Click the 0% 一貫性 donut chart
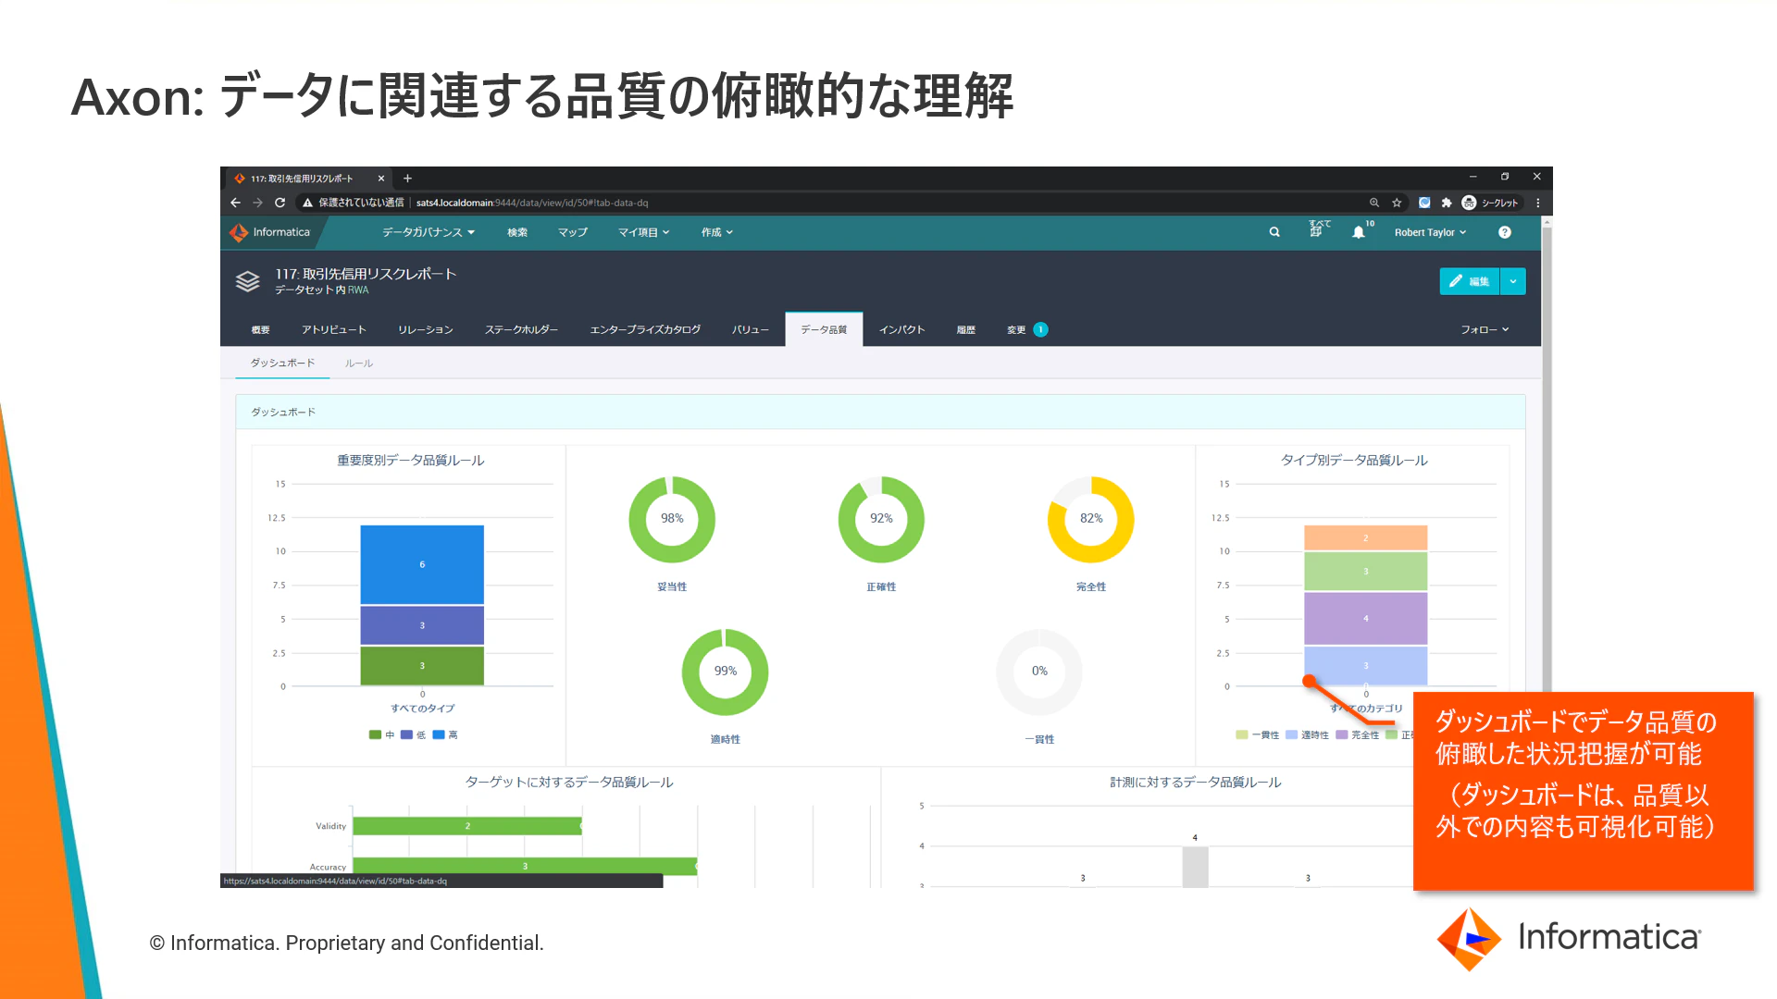This screenshot has height=999, width=1777. 1039,672
